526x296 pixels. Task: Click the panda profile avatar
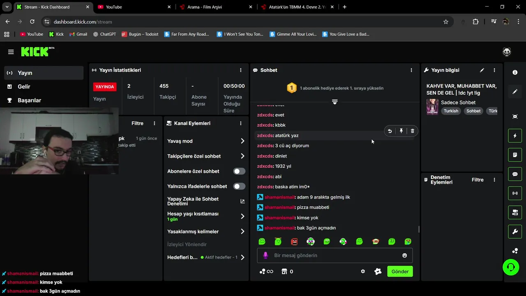point(507,52)
